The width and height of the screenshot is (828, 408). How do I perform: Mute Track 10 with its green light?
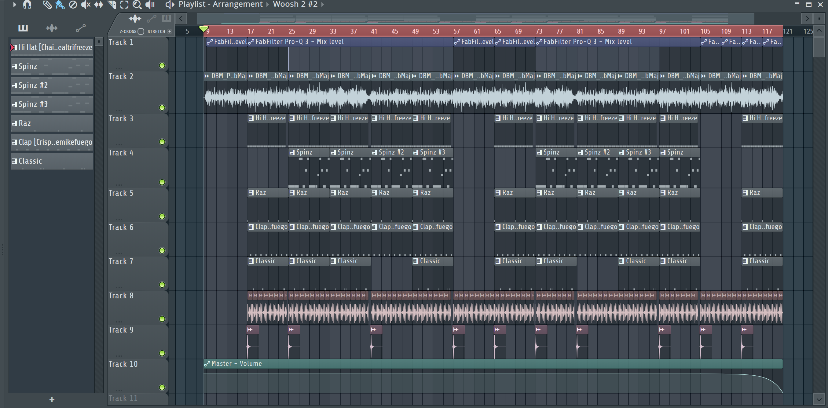(x=162, y=388)
